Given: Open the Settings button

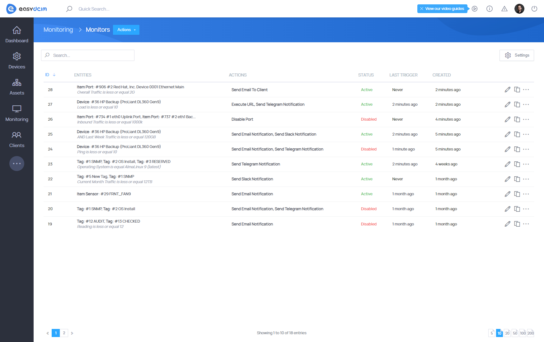Looking at the screenshot, I should click(517, 55).
